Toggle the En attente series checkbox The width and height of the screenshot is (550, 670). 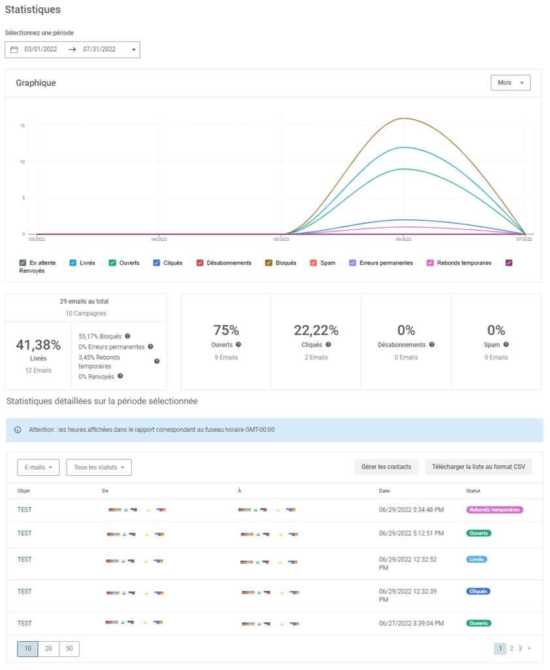(23, 263)
